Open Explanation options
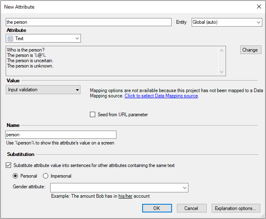This screenshot has height=219, width=266. click(236, 208)
